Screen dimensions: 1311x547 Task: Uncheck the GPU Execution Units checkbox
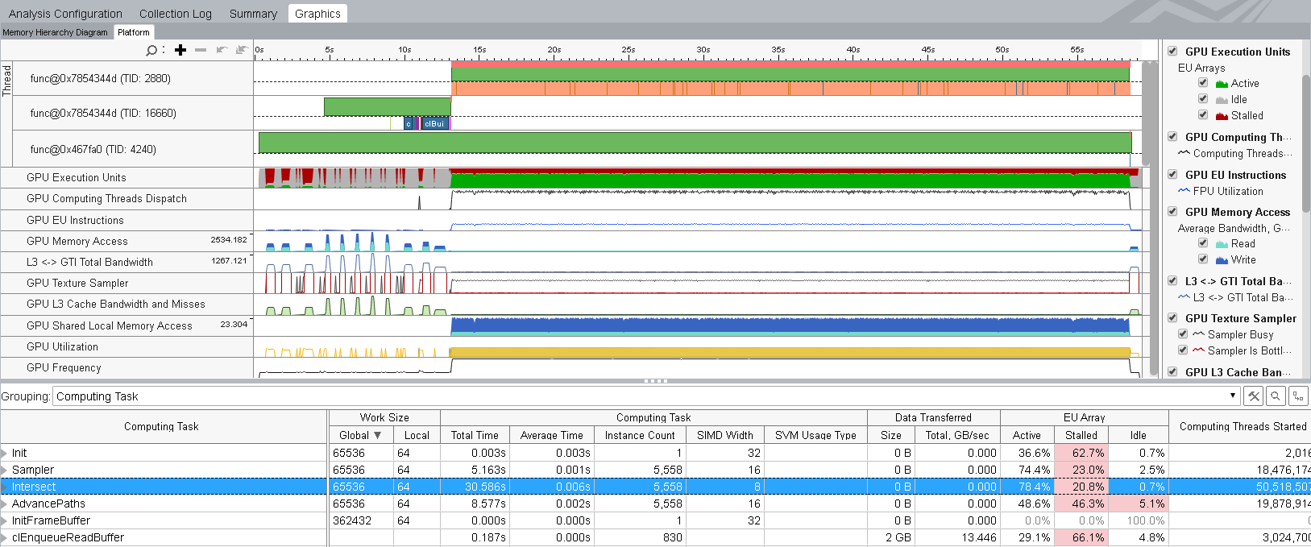coord(1172,52)
